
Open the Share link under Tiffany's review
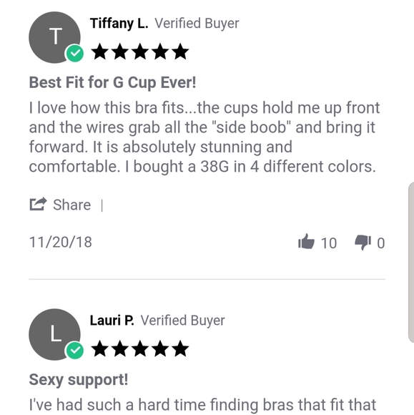72,205
